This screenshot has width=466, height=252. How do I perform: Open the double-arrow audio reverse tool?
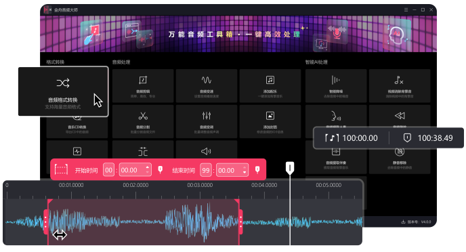point(400,116)
